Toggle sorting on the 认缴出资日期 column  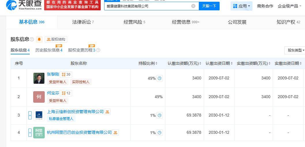point(232,64)
